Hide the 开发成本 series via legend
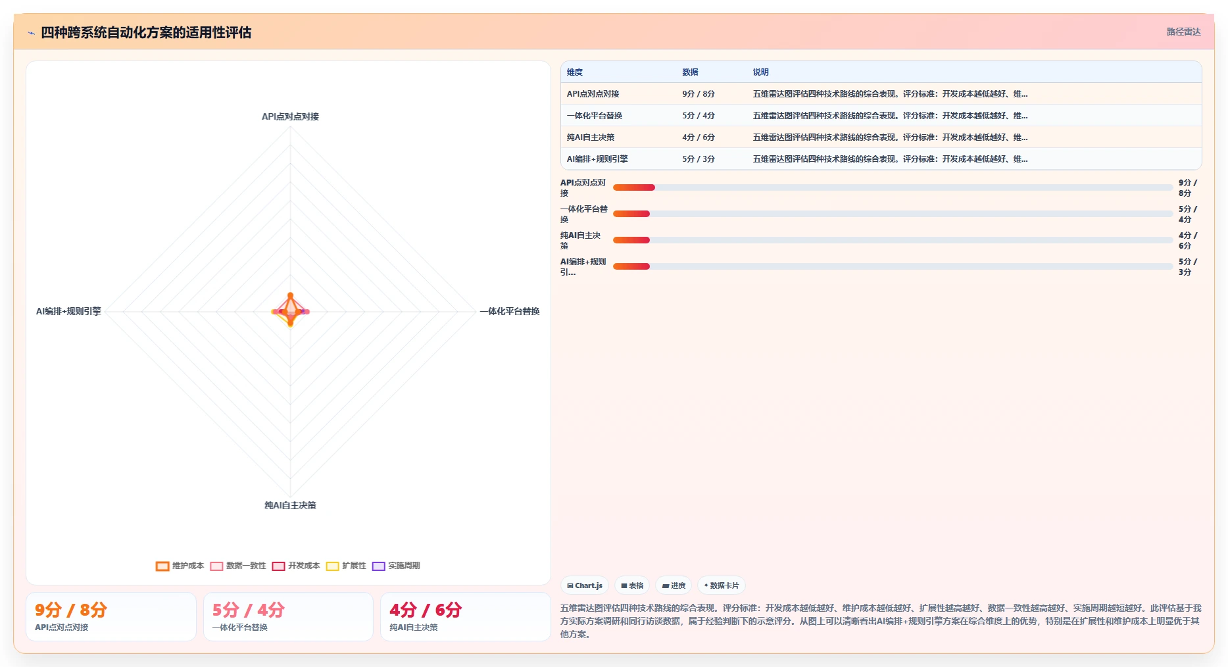 (x=295, y=566)
